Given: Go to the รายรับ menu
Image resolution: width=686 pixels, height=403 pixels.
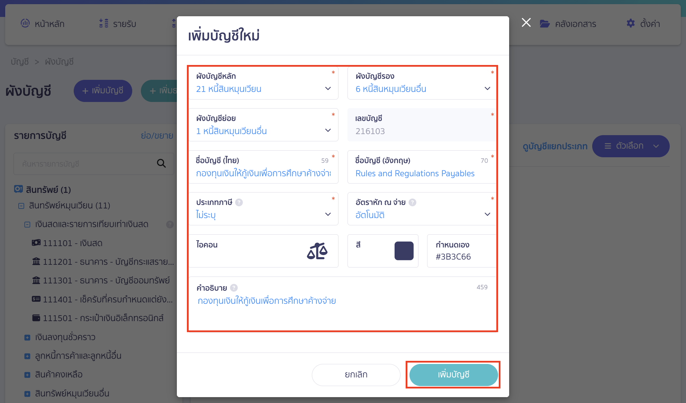Looking at the screenshot, I should point(118,24).
